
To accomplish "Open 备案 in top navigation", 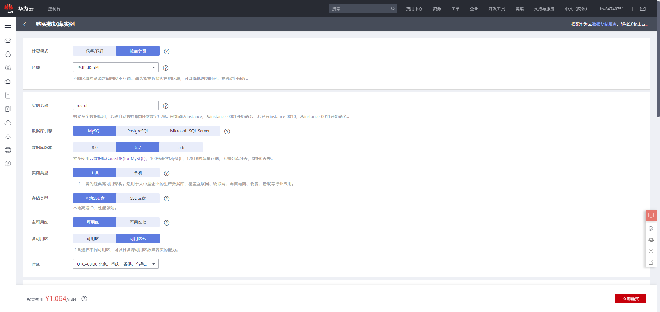I will coord(519,9).
